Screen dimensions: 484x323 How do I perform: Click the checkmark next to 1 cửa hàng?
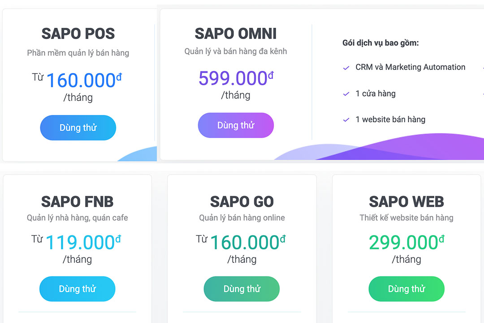coord(346,93)
